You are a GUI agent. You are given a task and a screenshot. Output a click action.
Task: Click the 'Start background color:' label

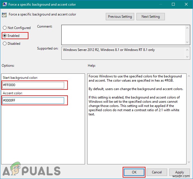click(x=20, y=78)
